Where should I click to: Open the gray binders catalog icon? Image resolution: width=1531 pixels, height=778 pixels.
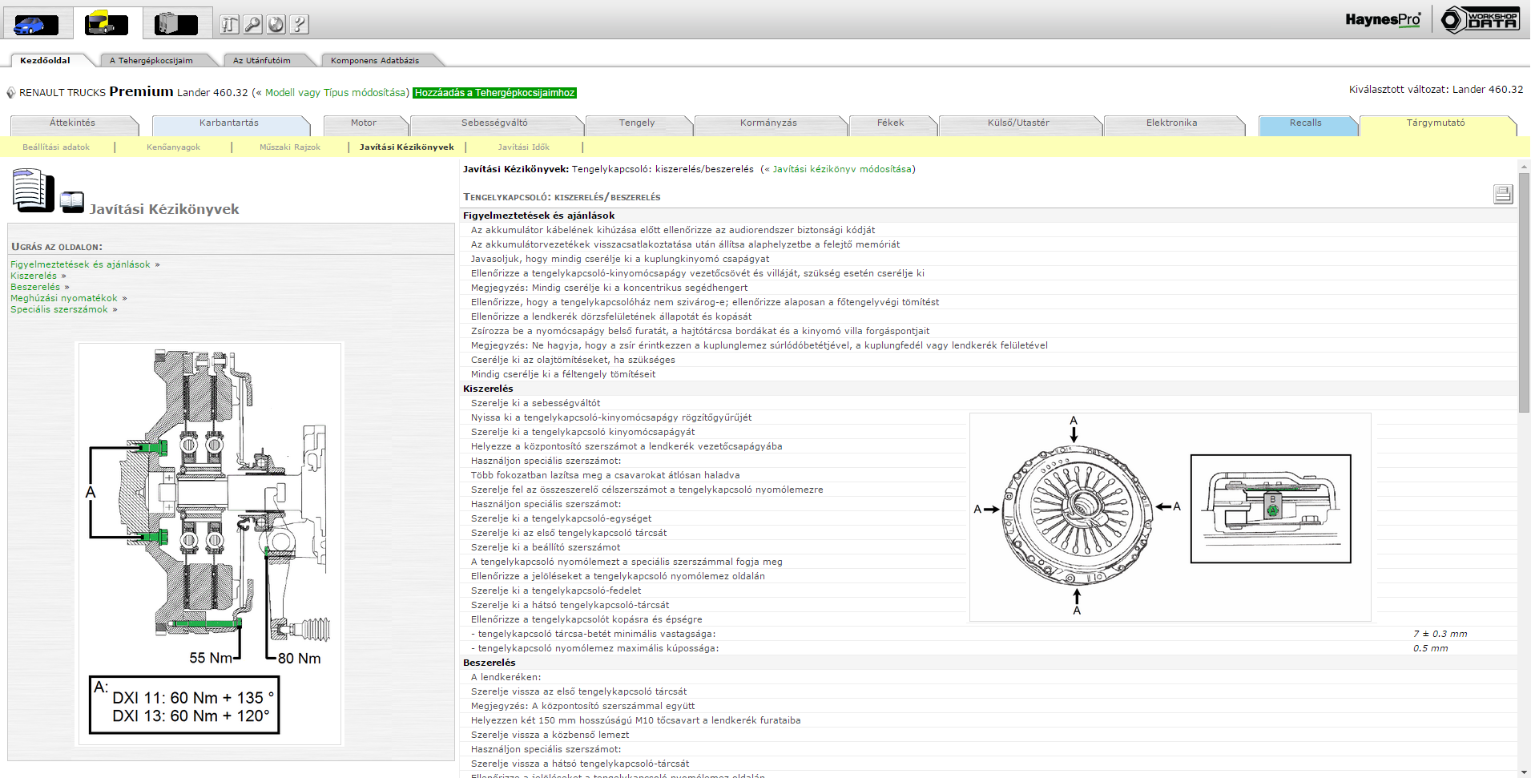point(176,24)
